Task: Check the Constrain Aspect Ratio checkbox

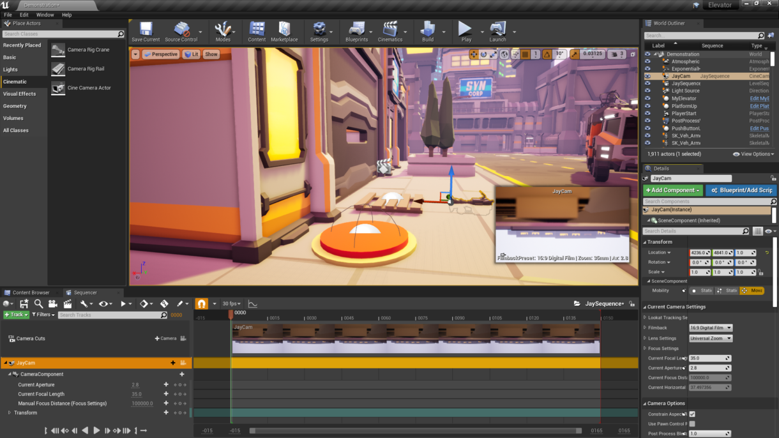Action: (x=693, y=414)
